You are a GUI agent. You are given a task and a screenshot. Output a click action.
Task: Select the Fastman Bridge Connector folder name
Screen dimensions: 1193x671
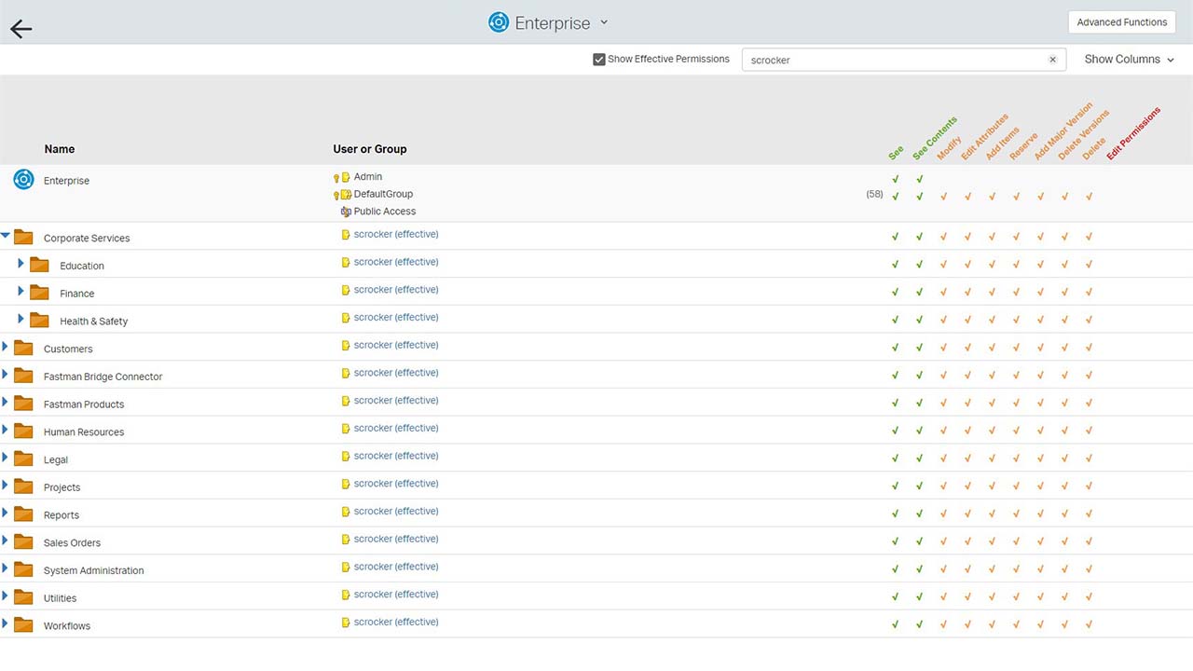103,377
